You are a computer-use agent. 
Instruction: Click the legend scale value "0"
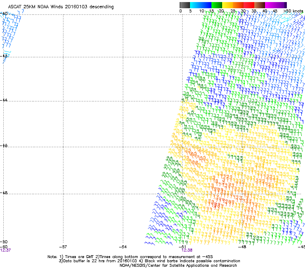coord(181,11)
